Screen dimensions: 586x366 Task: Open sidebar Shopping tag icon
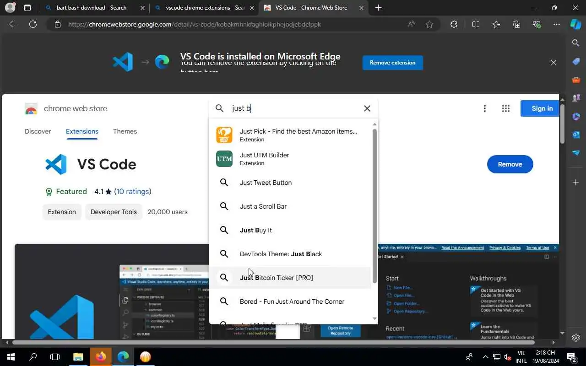(576, 61)
